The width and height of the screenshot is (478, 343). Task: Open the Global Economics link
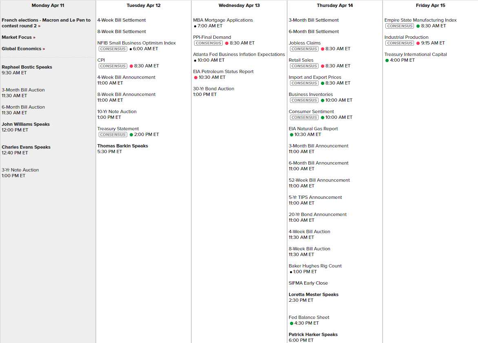tap(23, 49)
